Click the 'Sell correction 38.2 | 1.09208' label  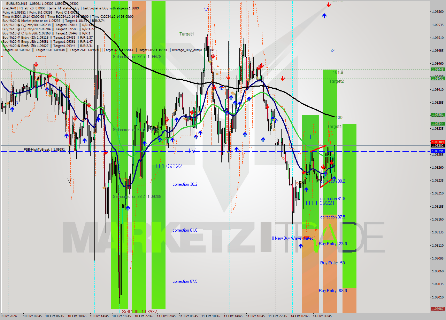(137, 197)
